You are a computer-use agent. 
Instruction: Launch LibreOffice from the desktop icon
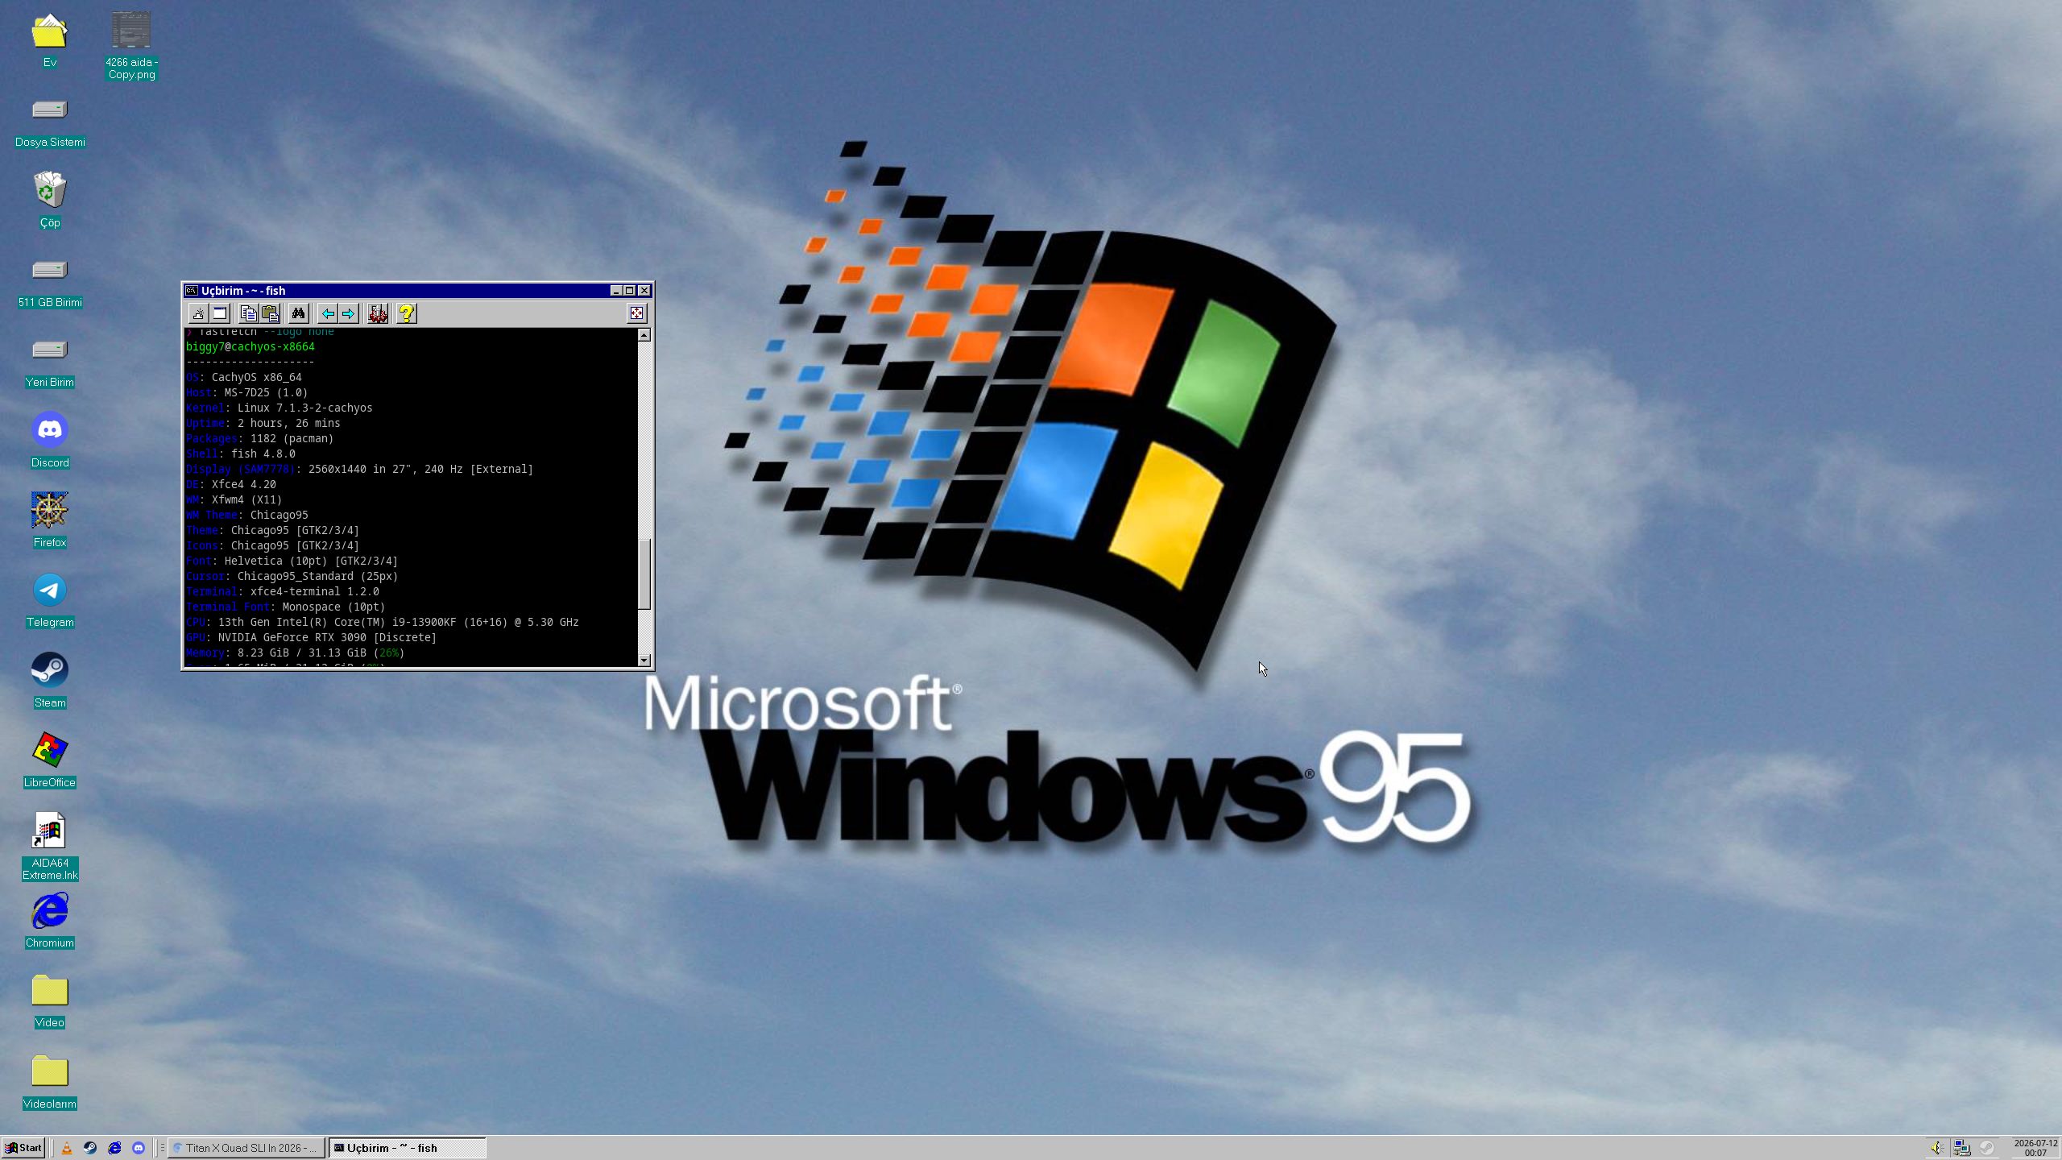click(50, 760)
